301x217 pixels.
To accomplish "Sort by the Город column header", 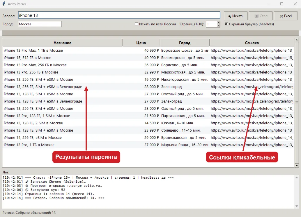I will coord(185,43).
